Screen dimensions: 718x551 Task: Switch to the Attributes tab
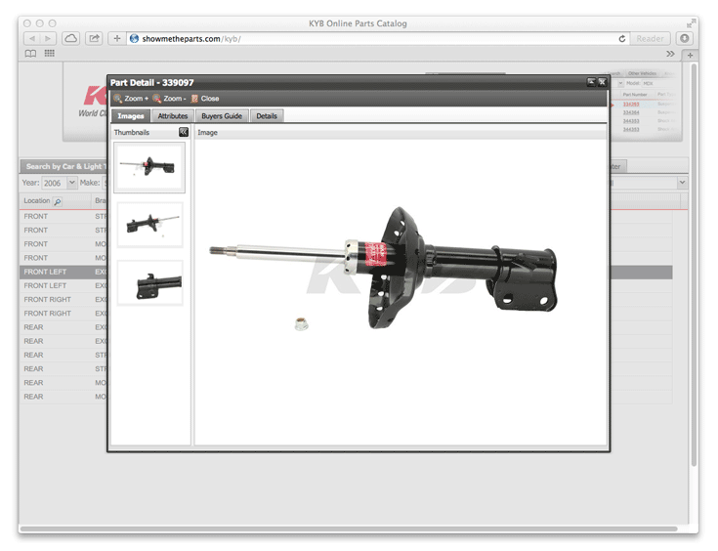click(x=172, y=116)
